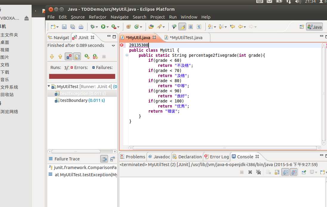Open the New wizard dropdown arrow
The width and height of the screenshot is (327, 207).
point(58,27)
